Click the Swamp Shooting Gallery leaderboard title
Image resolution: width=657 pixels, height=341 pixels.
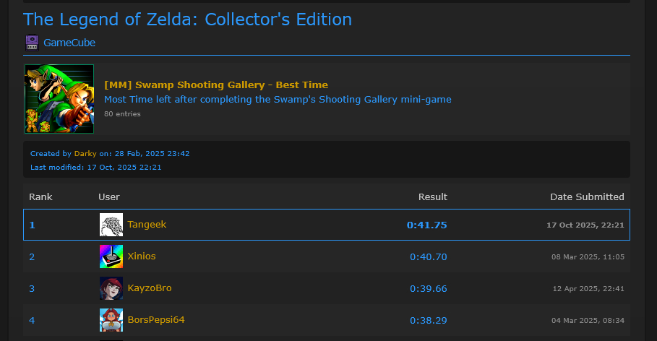point(216,85)
